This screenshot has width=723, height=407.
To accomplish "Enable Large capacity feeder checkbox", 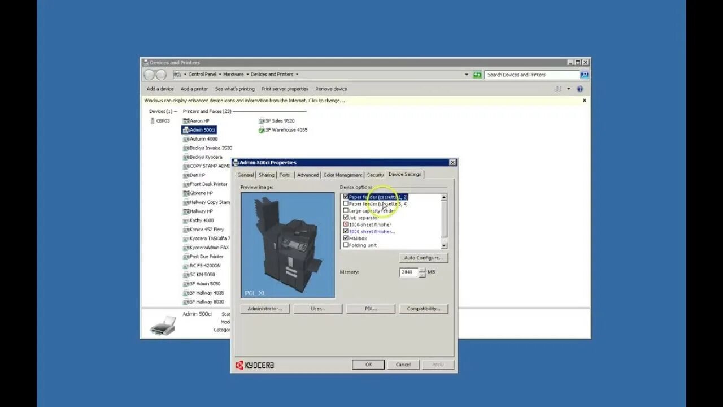I will click(x=346, y=211).
